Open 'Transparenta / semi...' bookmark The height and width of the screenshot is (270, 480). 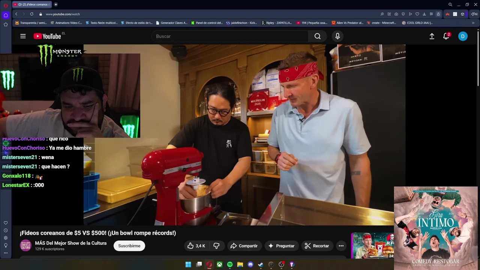(x=31, y=23)
